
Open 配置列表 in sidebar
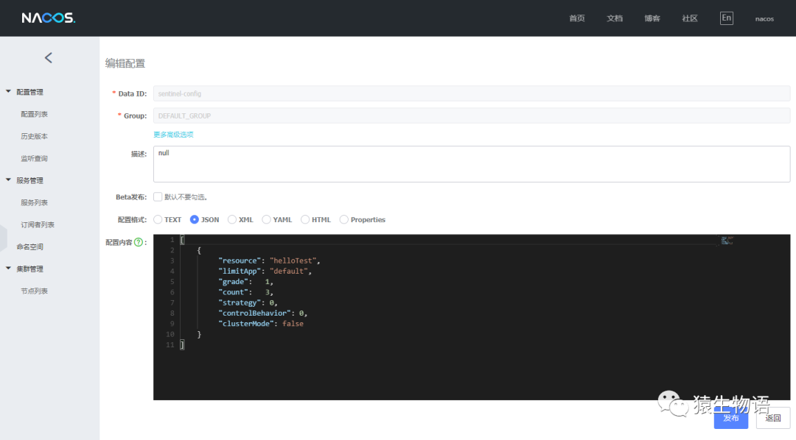[x=34, y=114]
